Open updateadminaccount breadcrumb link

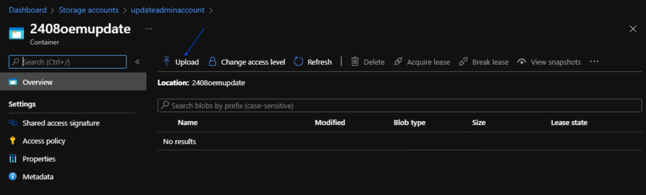(167, 10)
